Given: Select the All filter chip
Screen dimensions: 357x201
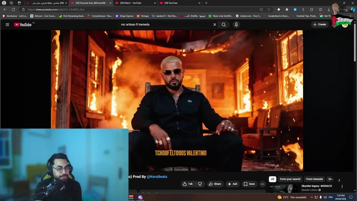Looking at the screenshot, I should click(x=272, y=179).
